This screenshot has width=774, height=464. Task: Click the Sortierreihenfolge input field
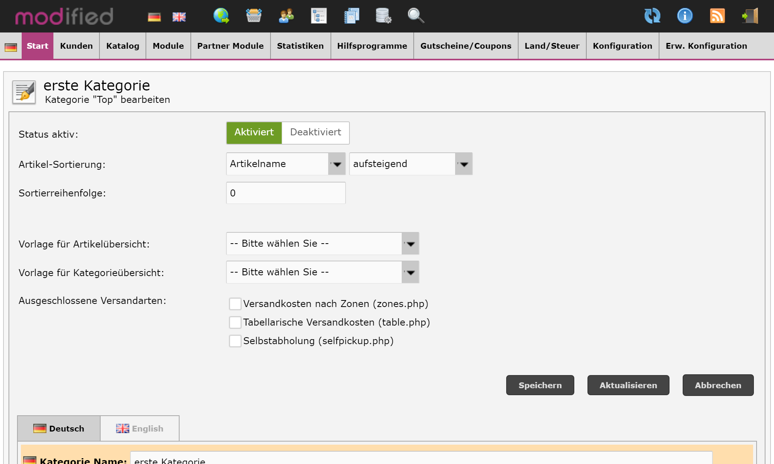click(286, 193)
